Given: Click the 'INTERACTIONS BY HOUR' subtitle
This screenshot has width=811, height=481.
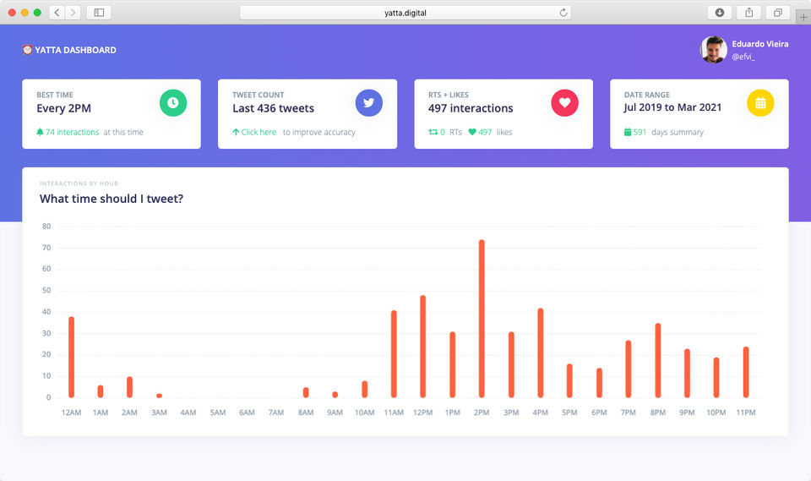Looking at the screenshot, I should 79,183.
